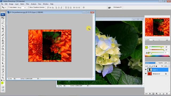
Task: Select the Pen tool
Action: tap(3, 58)
